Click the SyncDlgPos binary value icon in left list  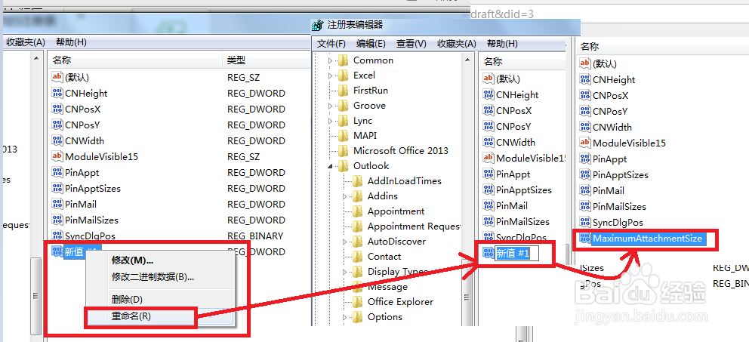57,236
